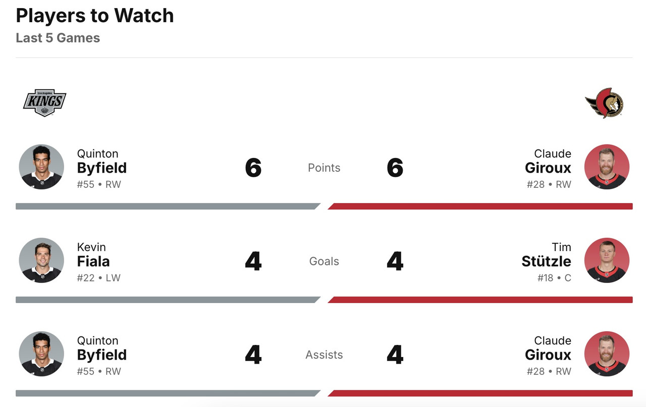The height and width of the screenshot is (407, 646).
Task: Click the Goals stat label
Action: point(324,261)
